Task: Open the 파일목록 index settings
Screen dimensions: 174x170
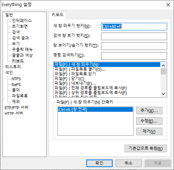Action: tap(20, 96)
